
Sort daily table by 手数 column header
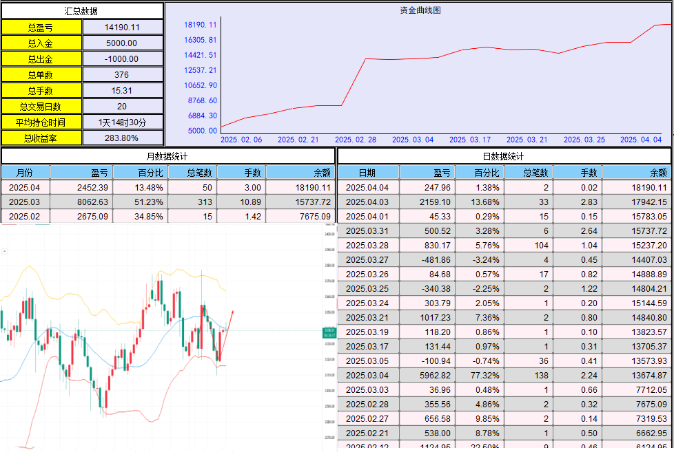tap(578, 173)
